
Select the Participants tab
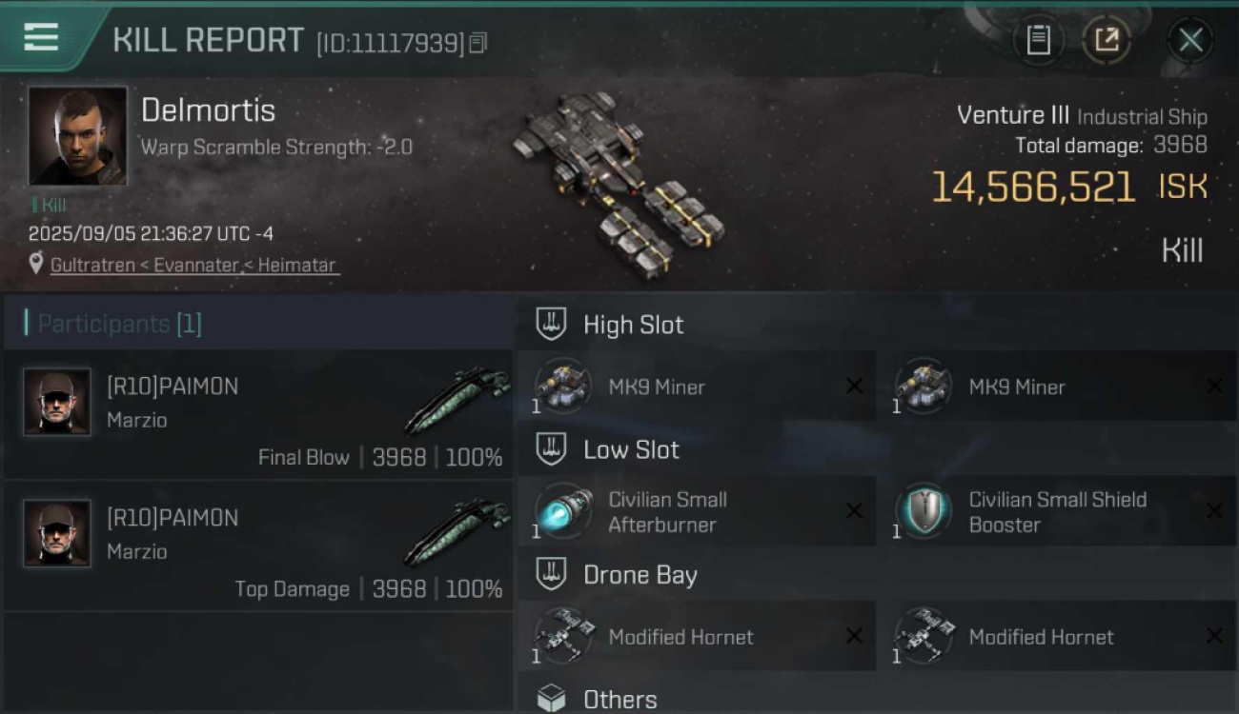point(119,324)
